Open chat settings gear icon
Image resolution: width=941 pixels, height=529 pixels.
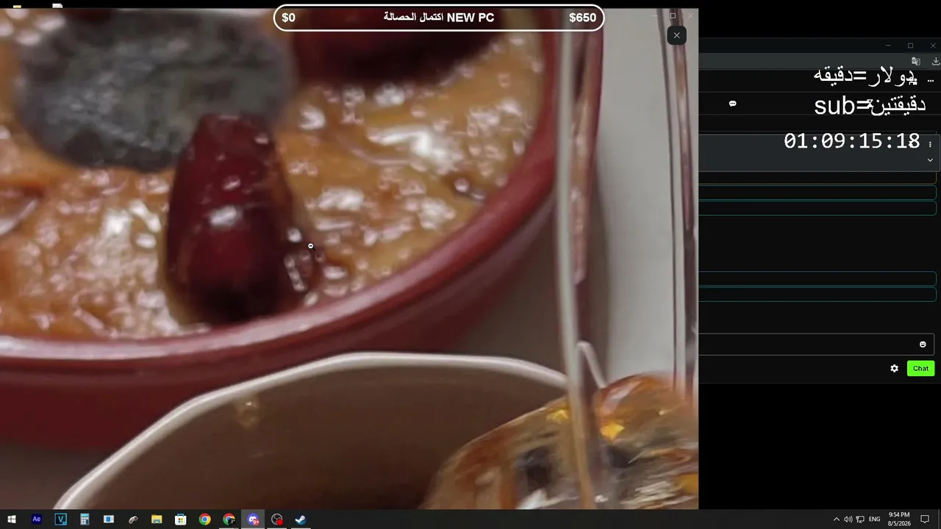tap(894, 369)
